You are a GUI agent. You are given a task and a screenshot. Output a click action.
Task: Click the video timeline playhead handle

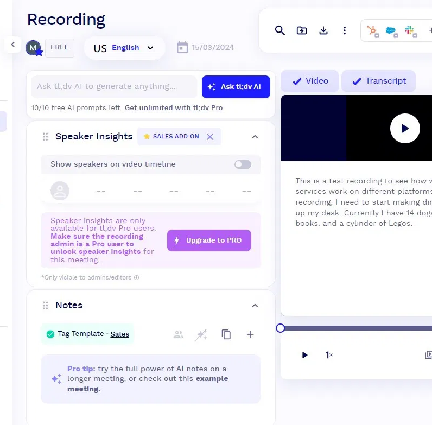(280, 328)
